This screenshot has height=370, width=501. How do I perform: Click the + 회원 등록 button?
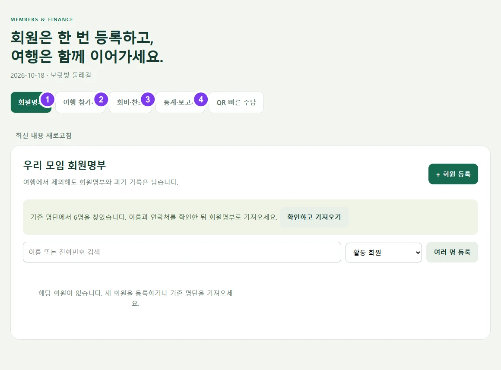tap(453, 174)
